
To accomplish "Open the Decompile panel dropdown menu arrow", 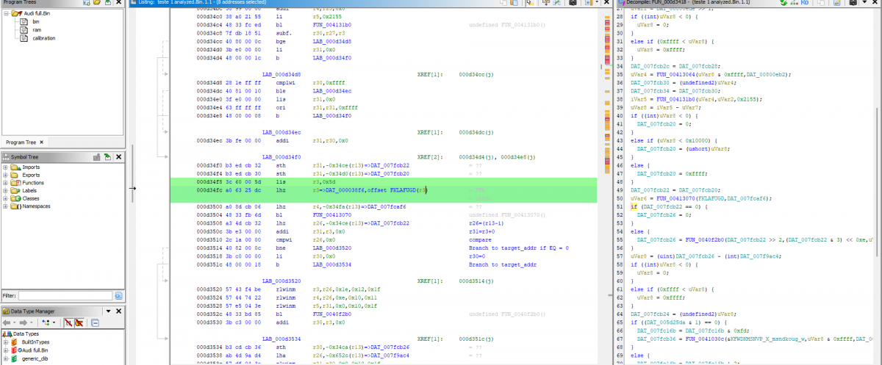I will (864, 4).
